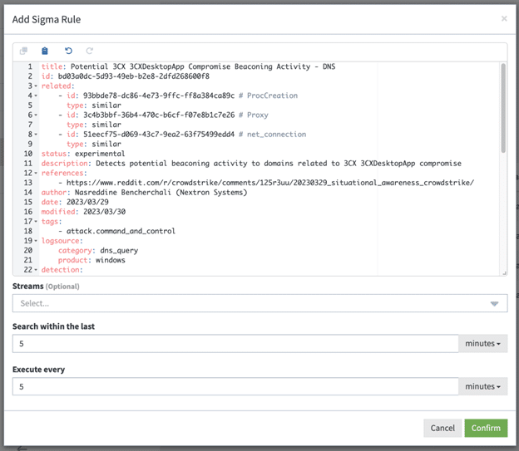Viewport: 519px width, 451px height.
Task: Close the Add Sigma Rule dialog
Action: tap(504, 18)
